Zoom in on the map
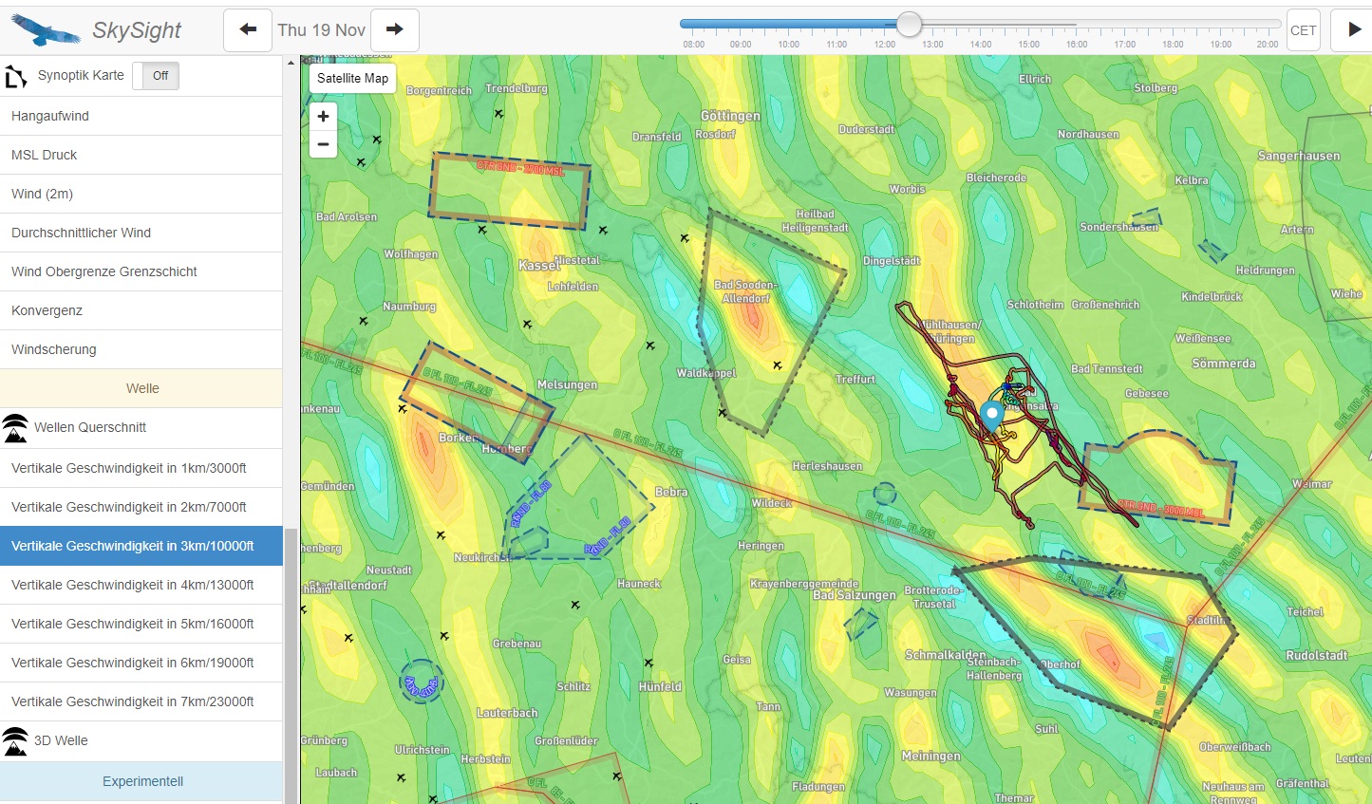1372x804 pixels. click(323, 116)
